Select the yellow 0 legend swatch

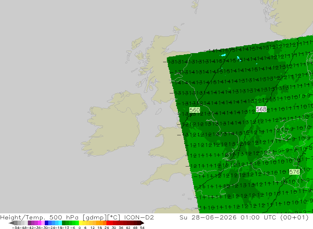pyautogui.click(x=81, y=223)
